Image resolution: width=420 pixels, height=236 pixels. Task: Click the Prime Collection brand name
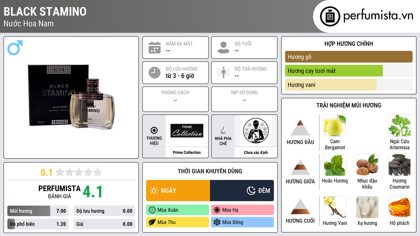[x=187, y=152]
